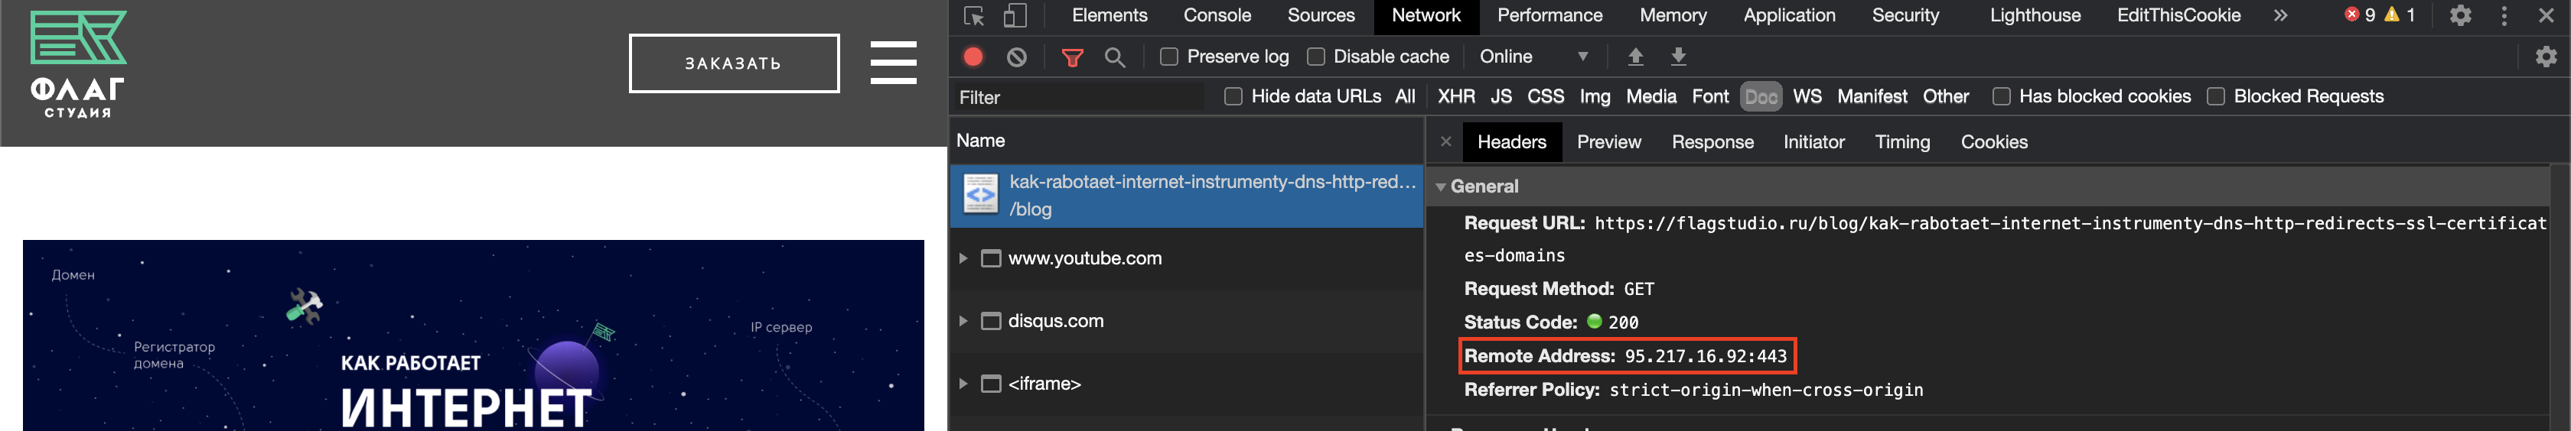Switch to the Console panel tab
The width and height of the screenshot is (2571, 431).
[x=1217, y=16]
